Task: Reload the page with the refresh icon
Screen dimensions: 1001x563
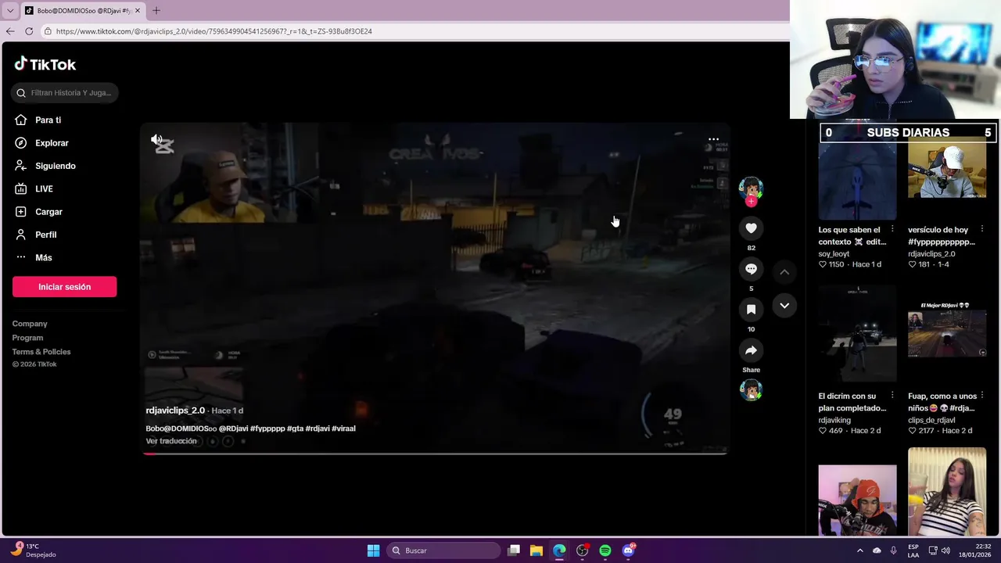Action: pyautogui.click(x=29, y=31)
